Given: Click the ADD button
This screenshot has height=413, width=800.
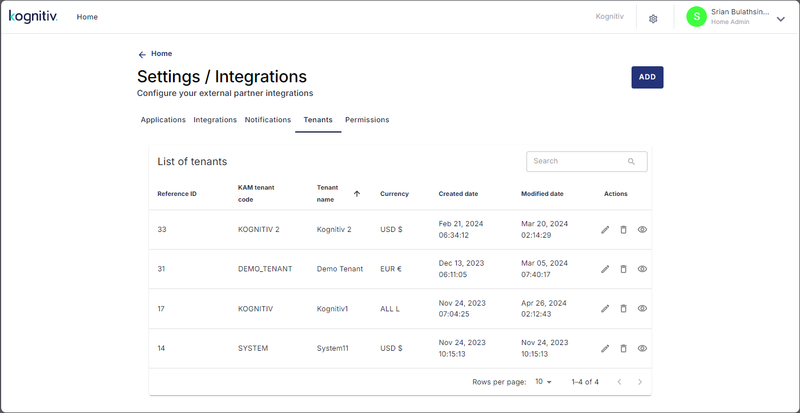Looking at the screenshot, I should 647,77.
